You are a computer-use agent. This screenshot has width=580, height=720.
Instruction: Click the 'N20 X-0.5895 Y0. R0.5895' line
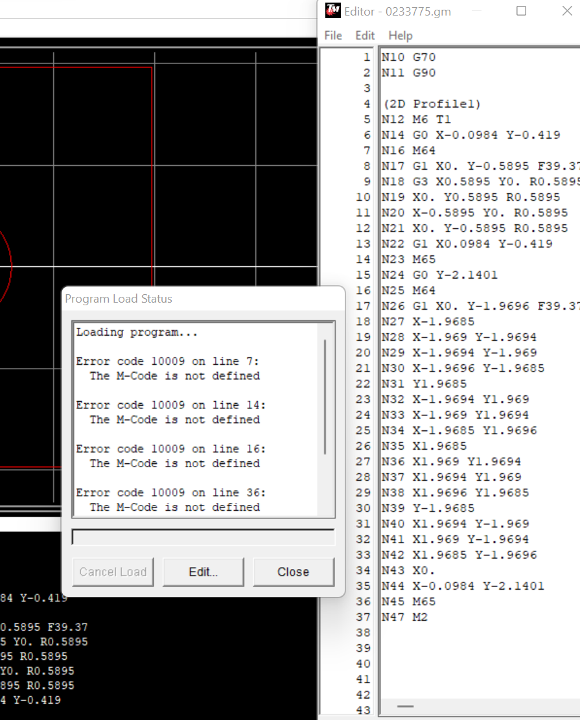coord(475,213)
